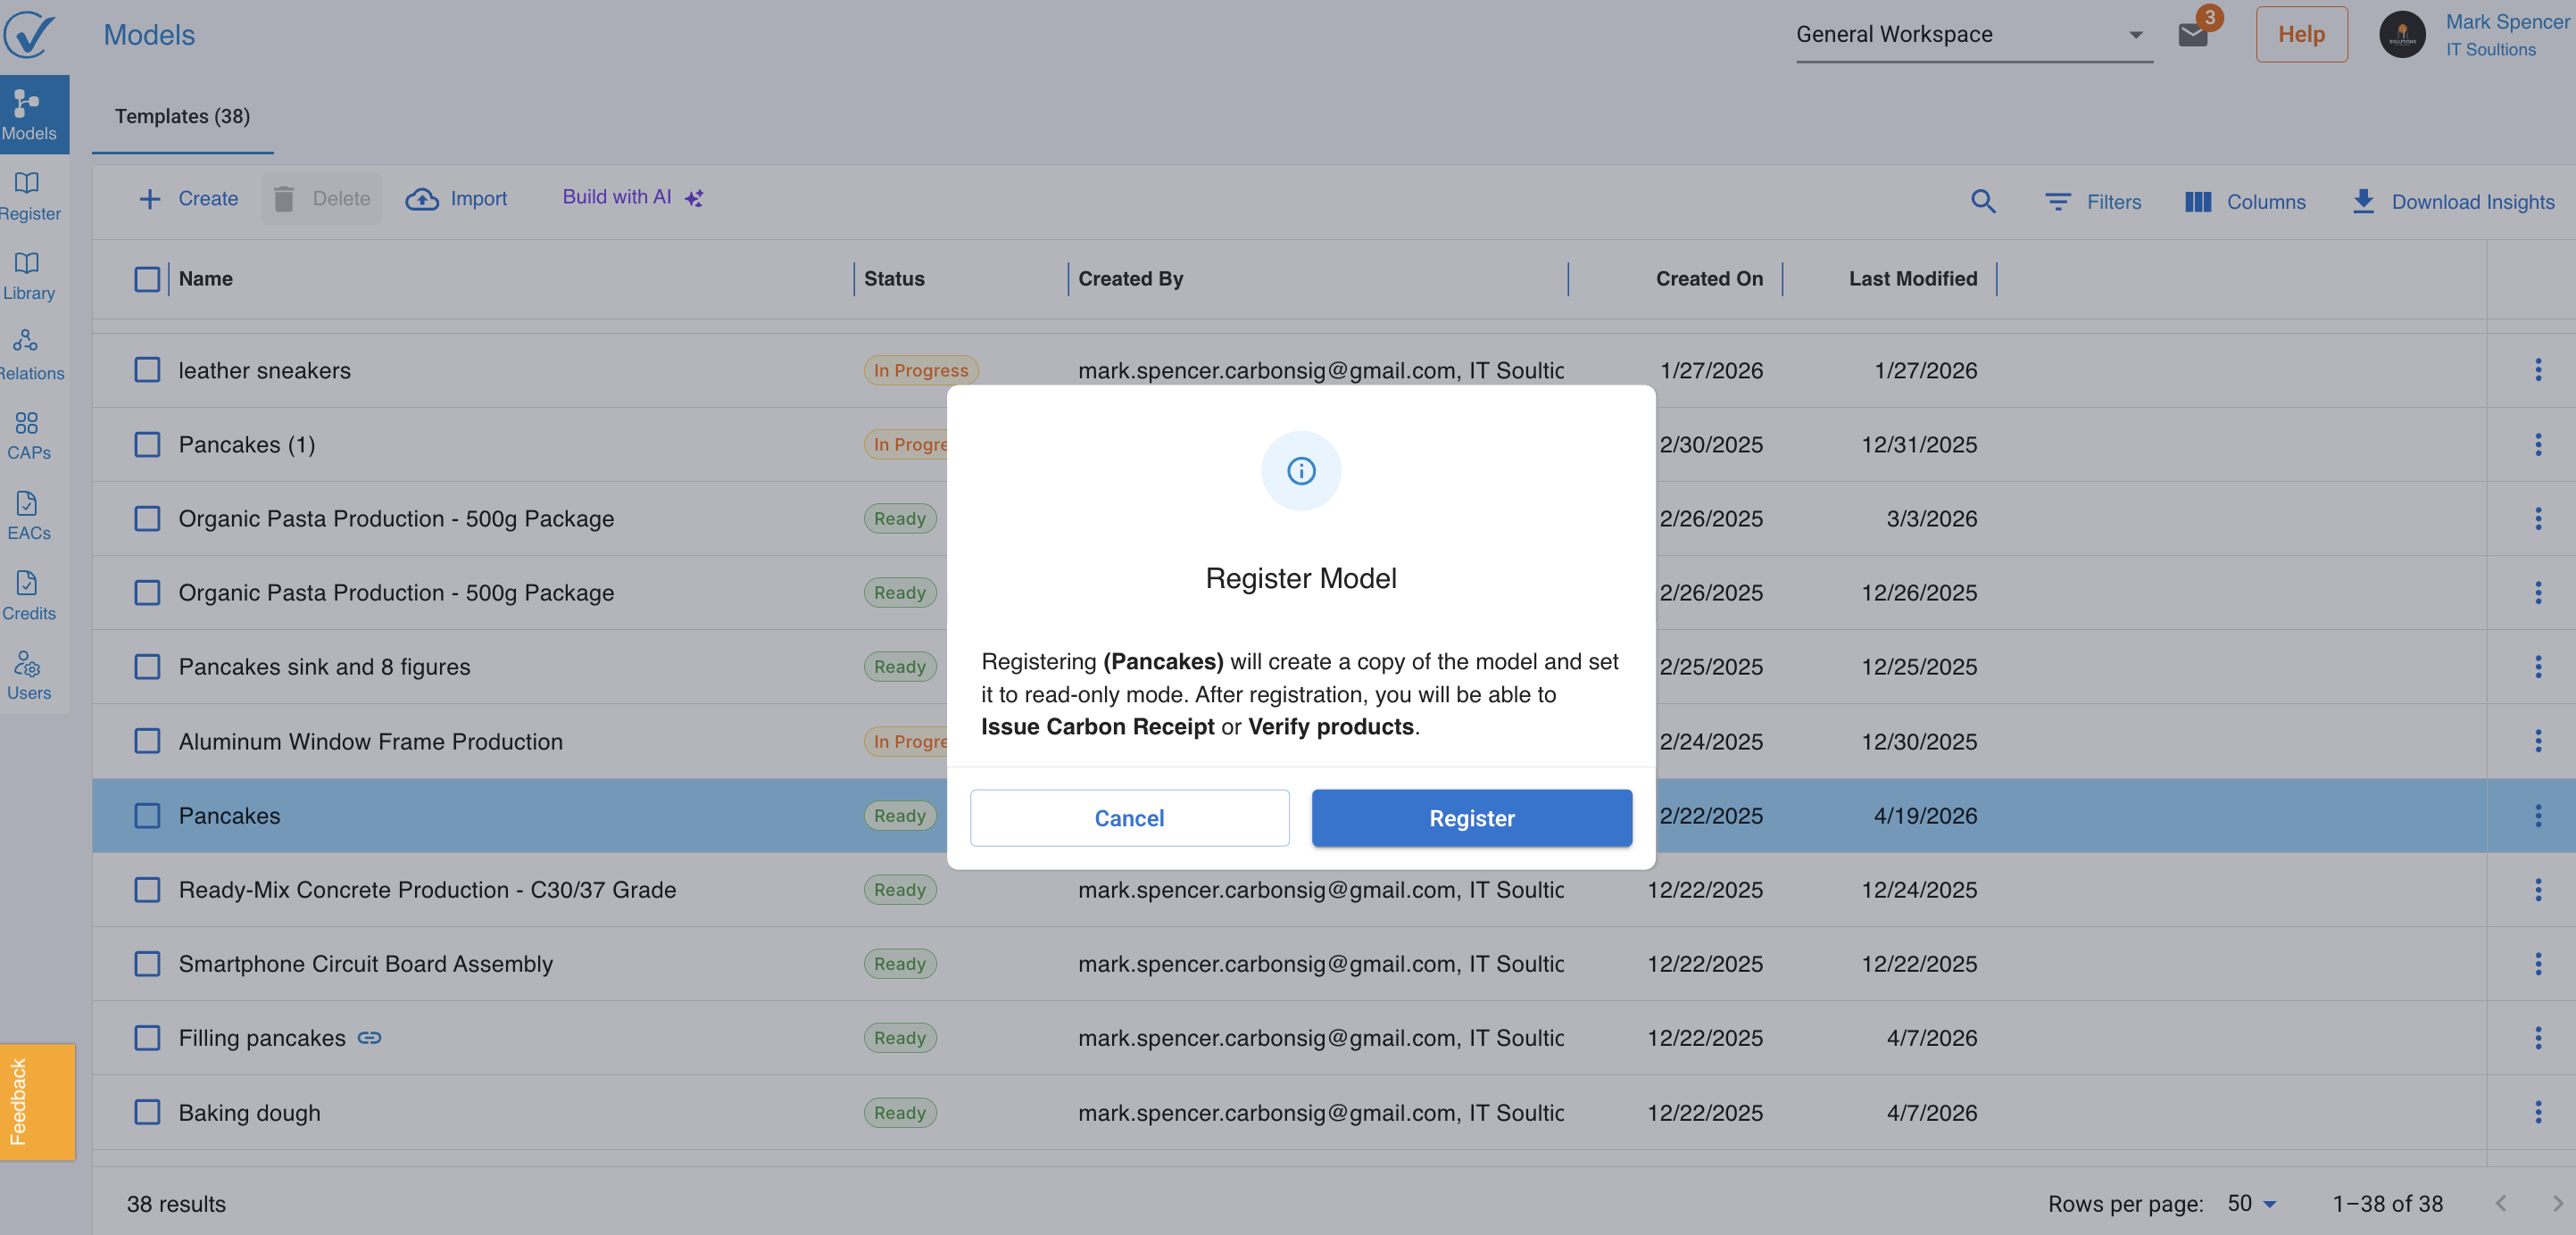Click info icon in Register Model dialog
The image size is (2576, 1235).
[1300, 471]
